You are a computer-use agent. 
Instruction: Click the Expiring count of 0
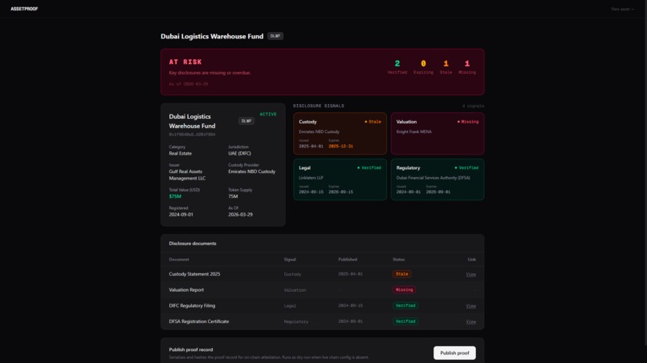coord(423,64)
